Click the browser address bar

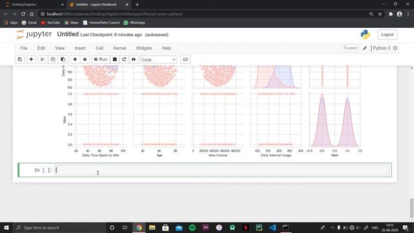pos(203,14)
